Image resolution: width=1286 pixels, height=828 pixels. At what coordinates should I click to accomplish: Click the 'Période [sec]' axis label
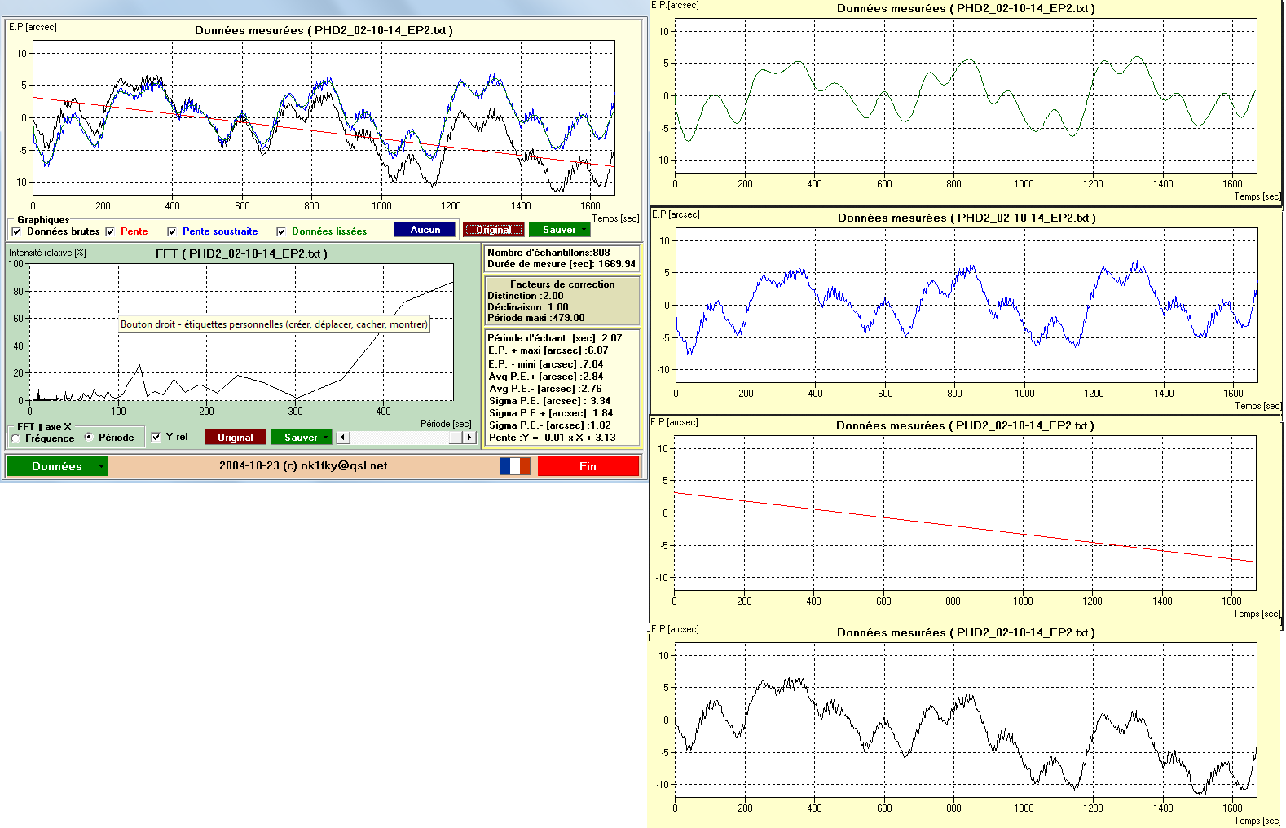coord(446,424)
